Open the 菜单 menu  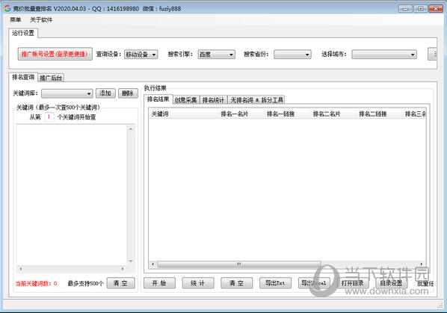pos(16,19)
